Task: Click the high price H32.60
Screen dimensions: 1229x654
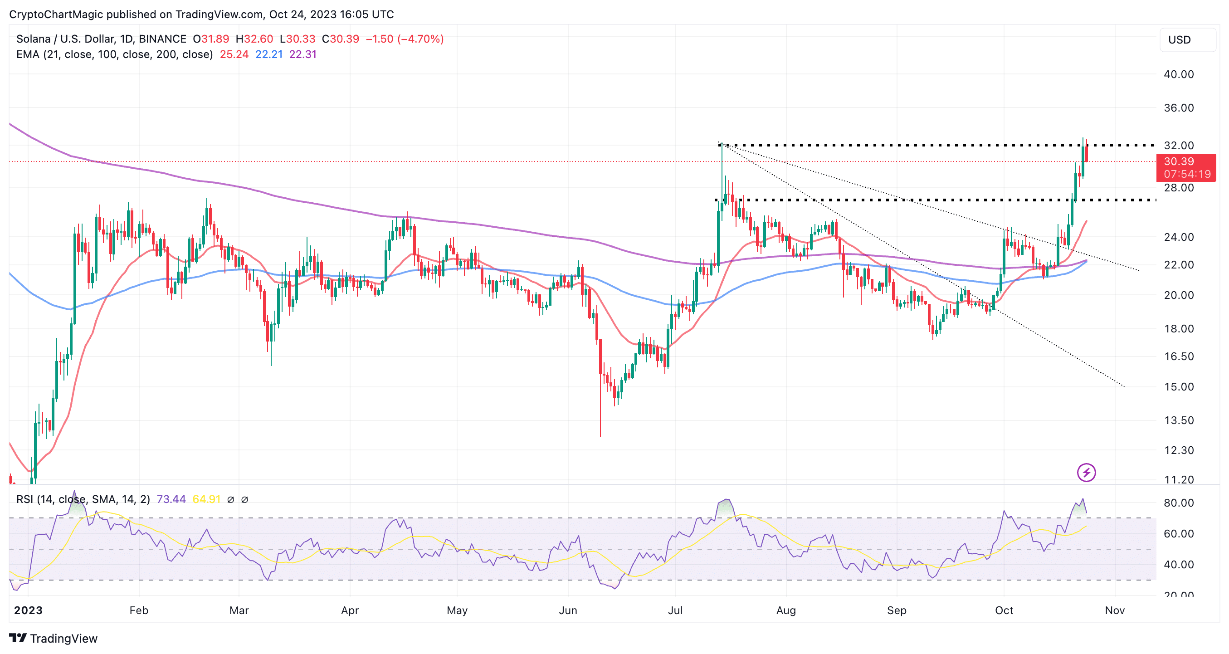Action: click(254, 39)
